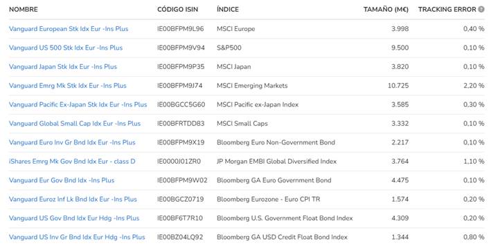This screenshot has height=250, width=491.
Task: Click tracking error value 1,10 %
Action: point(474,162)
